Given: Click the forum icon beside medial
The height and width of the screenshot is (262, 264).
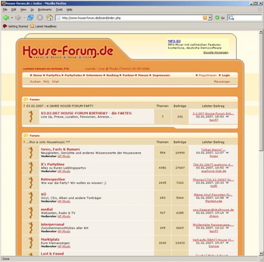Looking at the screenshot, I should pyautogui.click(x=31, y=213).
